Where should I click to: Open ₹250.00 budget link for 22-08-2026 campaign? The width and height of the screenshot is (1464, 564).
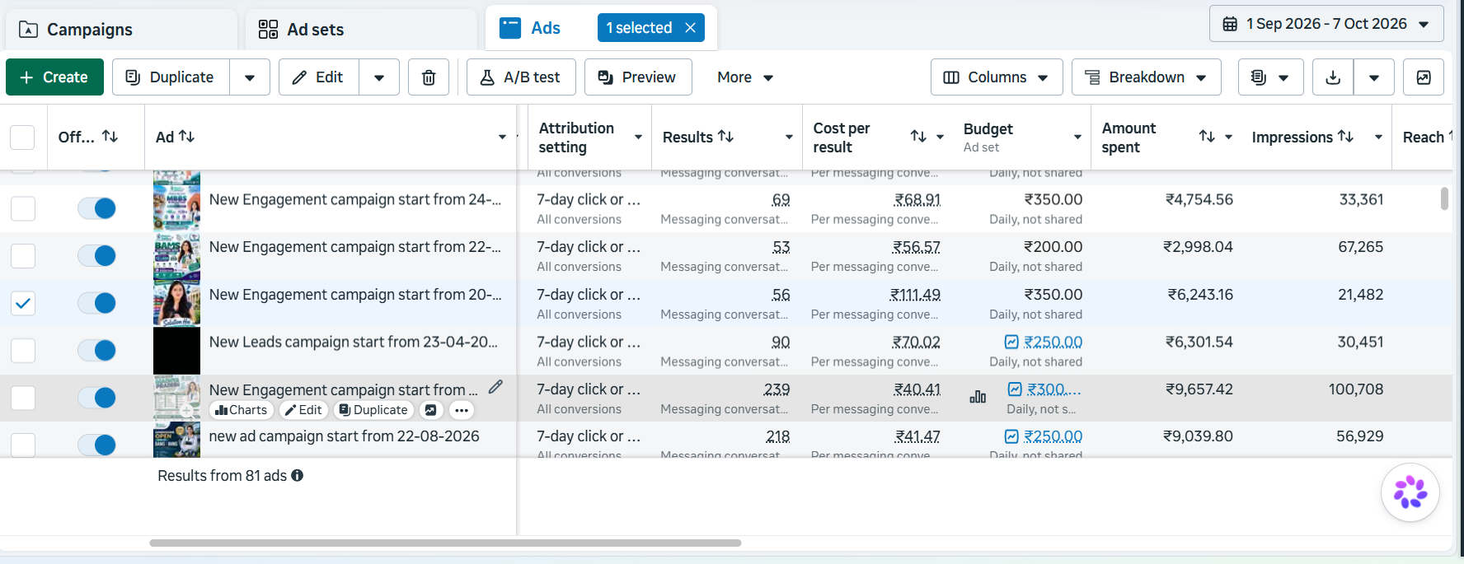pos(1053,436)
